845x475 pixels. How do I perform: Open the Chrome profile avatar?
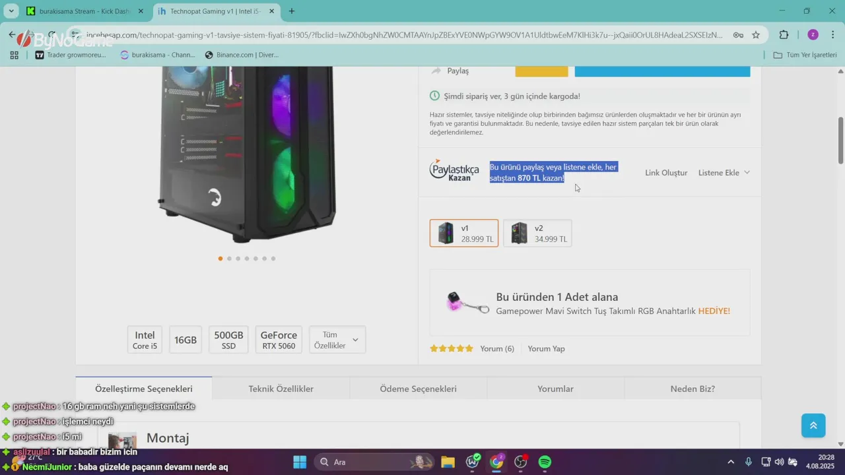pos(813,35)
